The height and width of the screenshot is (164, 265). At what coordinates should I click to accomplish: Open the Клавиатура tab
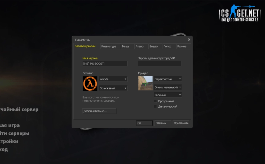pos(111,46)
